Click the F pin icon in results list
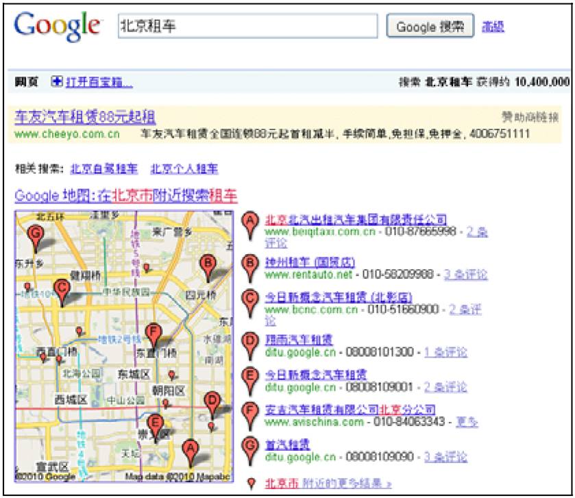This screenshot has height=498, width=575. point(250,416)
